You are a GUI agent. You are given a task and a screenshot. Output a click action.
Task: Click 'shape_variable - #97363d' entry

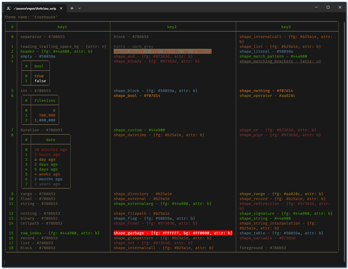267,238
